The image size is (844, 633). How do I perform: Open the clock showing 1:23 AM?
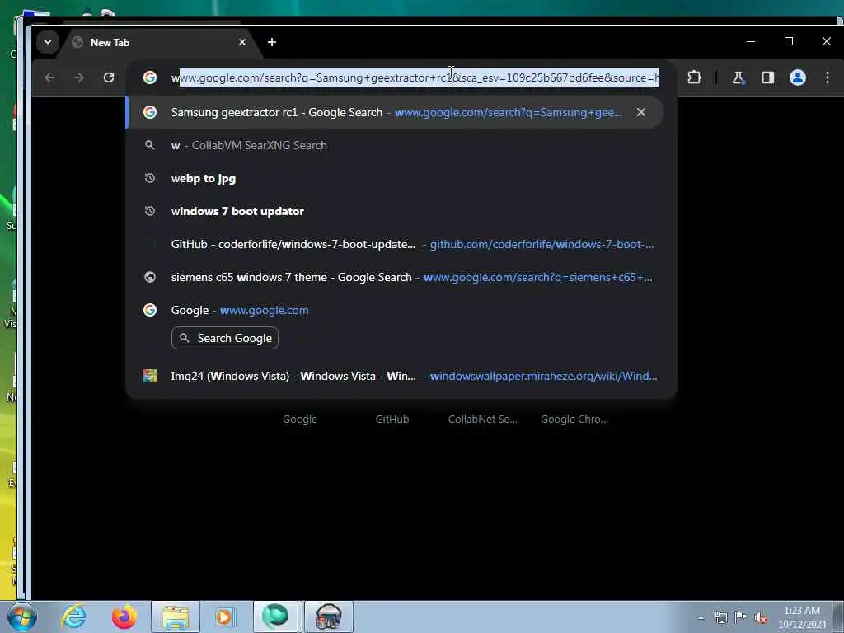click(802, 617)
